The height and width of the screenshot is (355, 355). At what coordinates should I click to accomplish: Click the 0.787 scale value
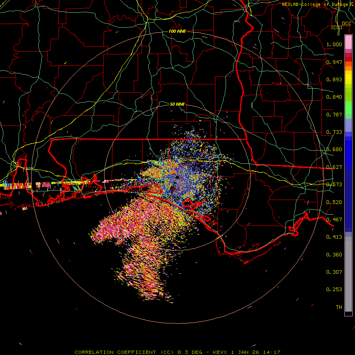pos(334,114)
